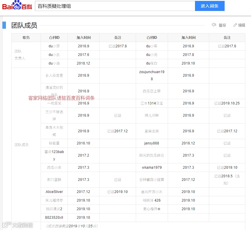Open member link du小森
This screenshot has height=230, width=251.
click(x=54, y=63)
